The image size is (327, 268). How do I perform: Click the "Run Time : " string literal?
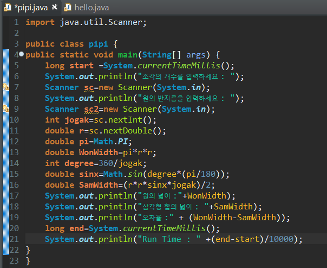(169, 239)
